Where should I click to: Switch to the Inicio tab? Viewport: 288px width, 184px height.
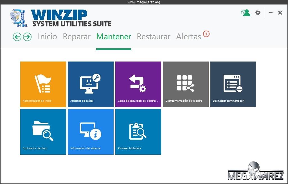[47, 37]
